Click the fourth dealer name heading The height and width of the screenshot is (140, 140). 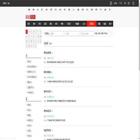47,111
